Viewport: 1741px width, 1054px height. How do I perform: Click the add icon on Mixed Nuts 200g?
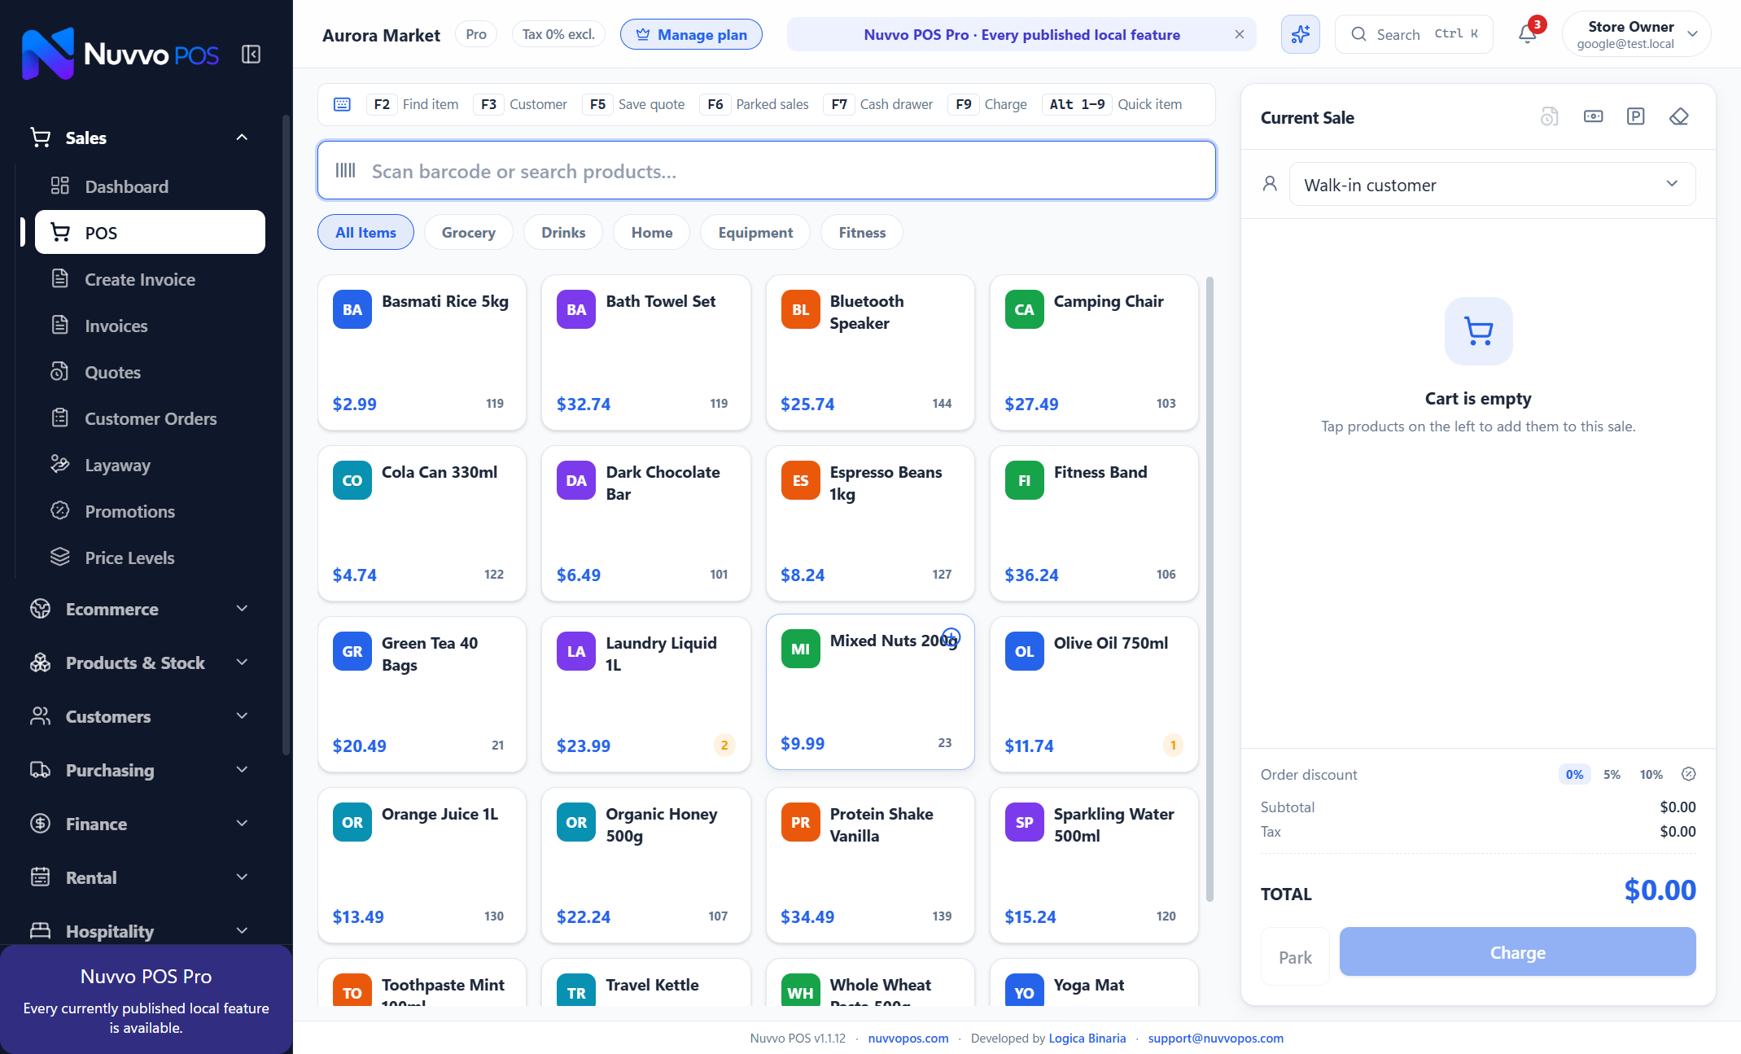951,637
